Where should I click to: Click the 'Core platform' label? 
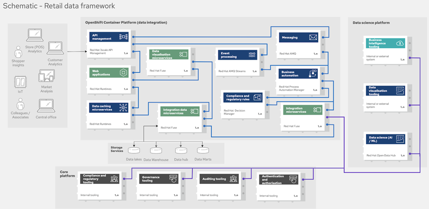click(67, 174)
